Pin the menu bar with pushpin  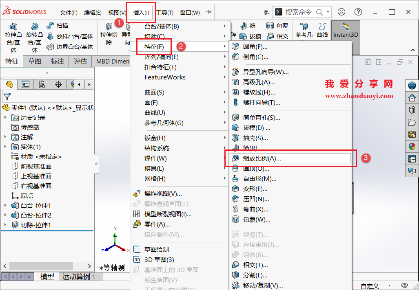pyautogui.click(x=209, y=12)
